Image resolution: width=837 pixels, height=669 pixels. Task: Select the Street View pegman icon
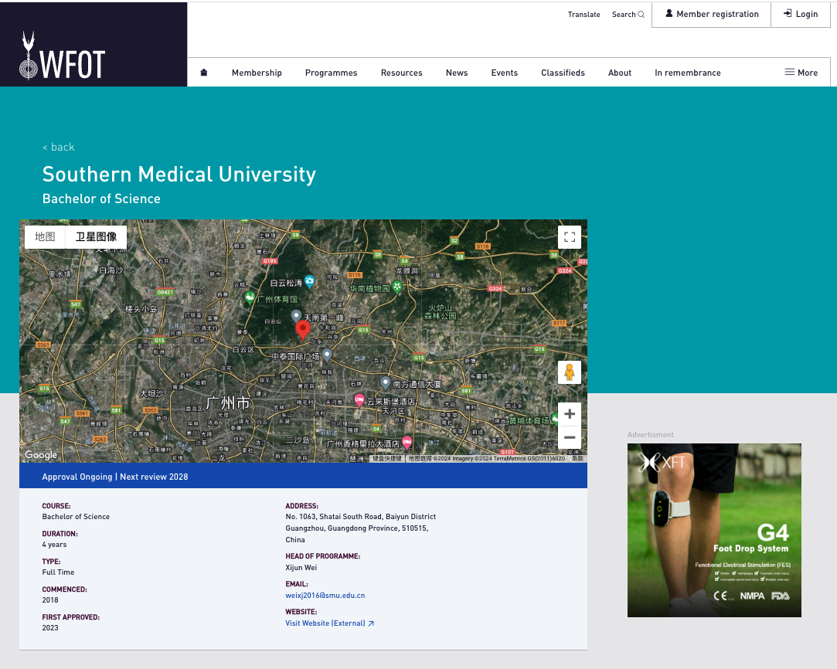(570, 372)
